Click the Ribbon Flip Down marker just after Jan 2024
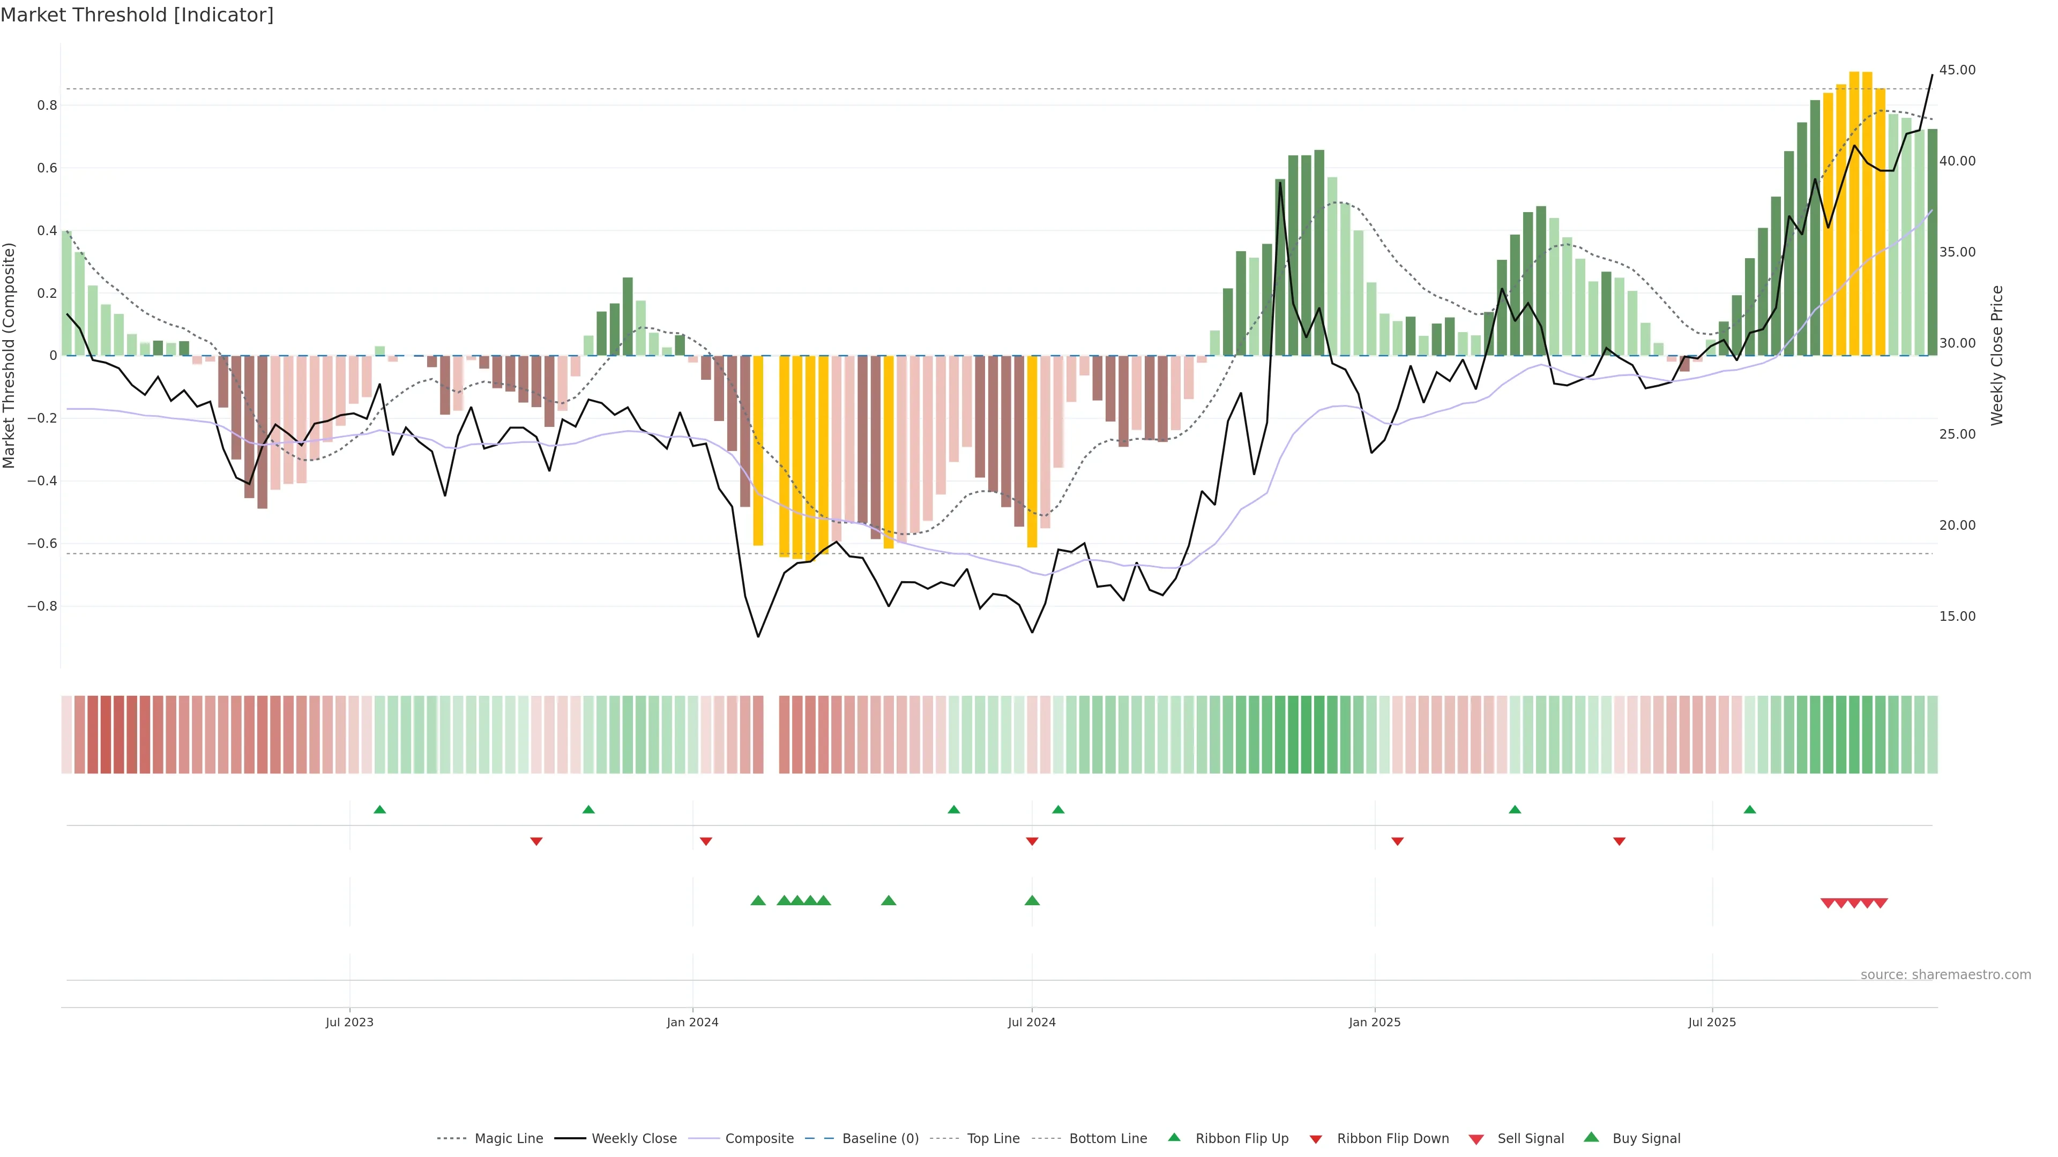Screen dimensions: 2058x1157 (x=705, y=841)
